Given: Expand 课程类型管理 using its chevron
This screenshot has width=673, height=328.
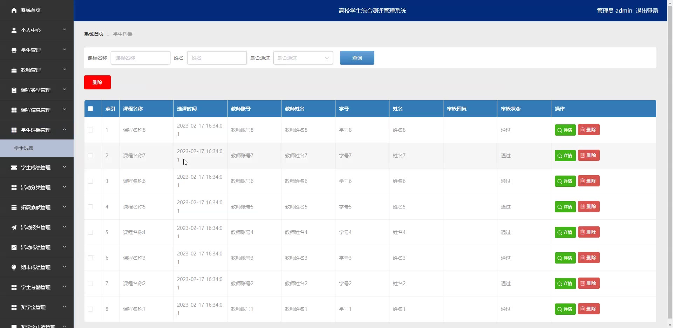Looking at the screenshot, I should click(x=64, y=90).
